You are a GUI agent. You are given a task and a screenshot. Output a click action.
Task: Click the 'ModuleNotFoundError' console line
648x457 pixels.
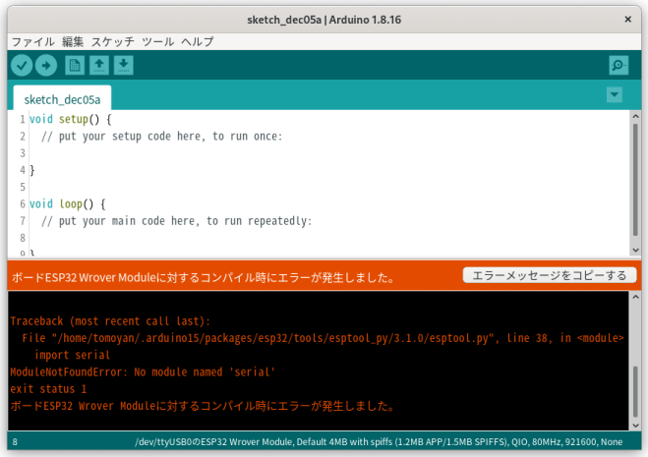coord(143,371)
